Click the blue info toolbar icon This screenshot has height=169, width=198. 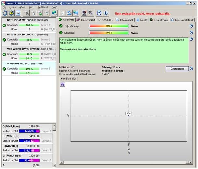106,13
